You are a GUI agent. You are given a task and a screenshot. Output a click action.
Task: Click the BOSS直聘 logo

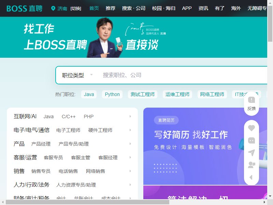24,8
